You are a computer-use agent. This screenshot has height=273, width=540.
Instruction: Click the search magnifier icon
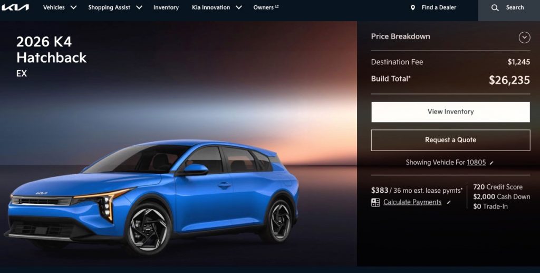pos(495,7)
